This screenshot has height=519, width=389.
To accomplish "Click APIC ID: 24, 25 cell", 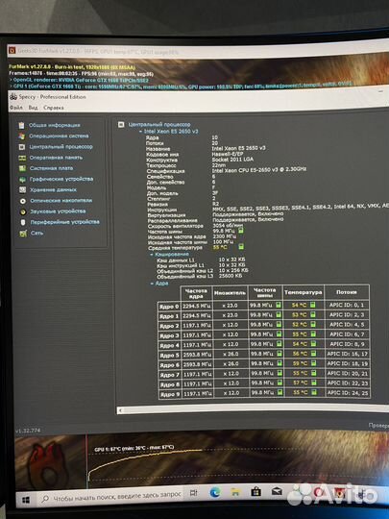I will tap(348, 392).
